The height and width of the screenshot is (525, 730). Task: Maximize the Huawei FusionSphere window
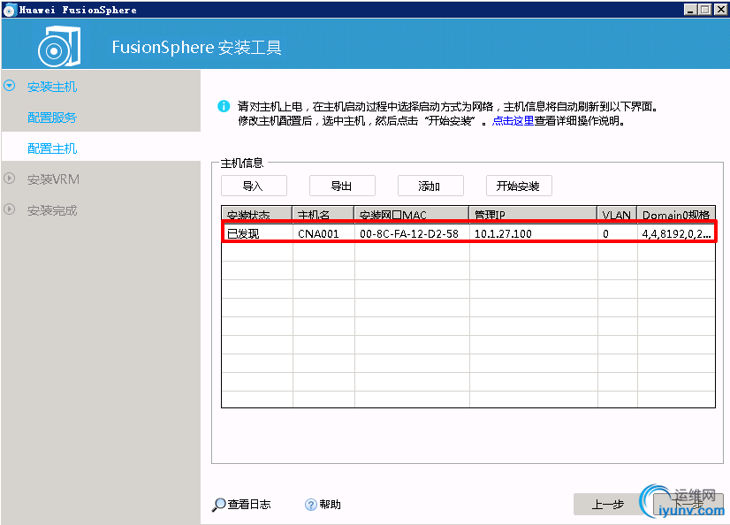(x=705, y=10)
